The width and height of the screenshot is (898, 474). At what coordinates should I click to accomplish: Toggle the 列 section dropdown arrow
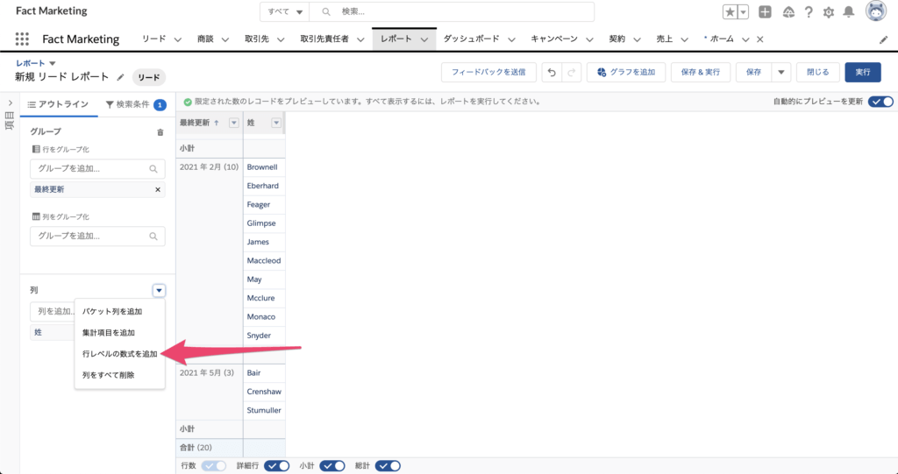coord(160,291)
